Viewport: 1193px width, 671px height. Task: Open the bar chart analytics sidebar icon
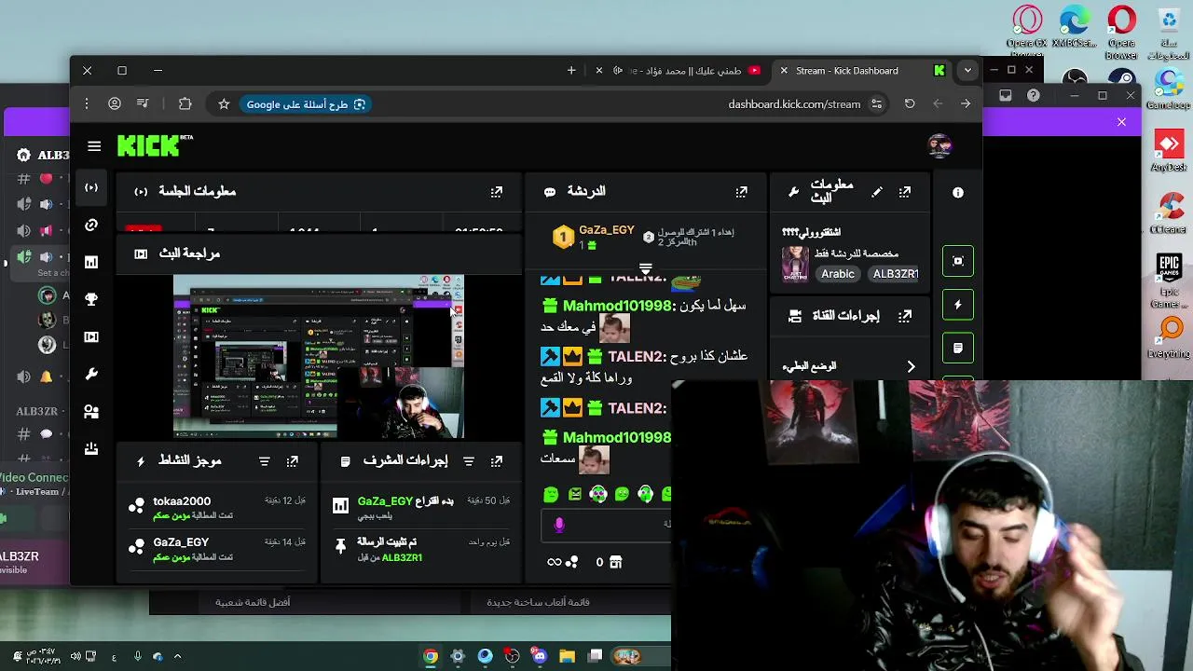pyautogui.click(x=91, y=262)
